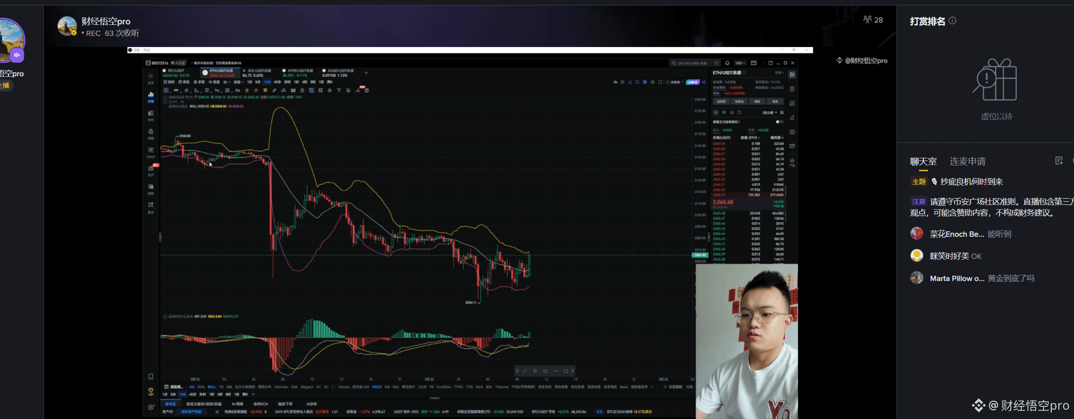Click the OKX BTC/USDT search field
Screen dimensions: 1074x419
695,63
